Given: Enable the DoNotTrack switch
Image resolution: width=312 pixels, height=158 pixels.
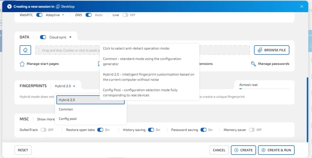Looking at the screenshot, I should [44, 130].
